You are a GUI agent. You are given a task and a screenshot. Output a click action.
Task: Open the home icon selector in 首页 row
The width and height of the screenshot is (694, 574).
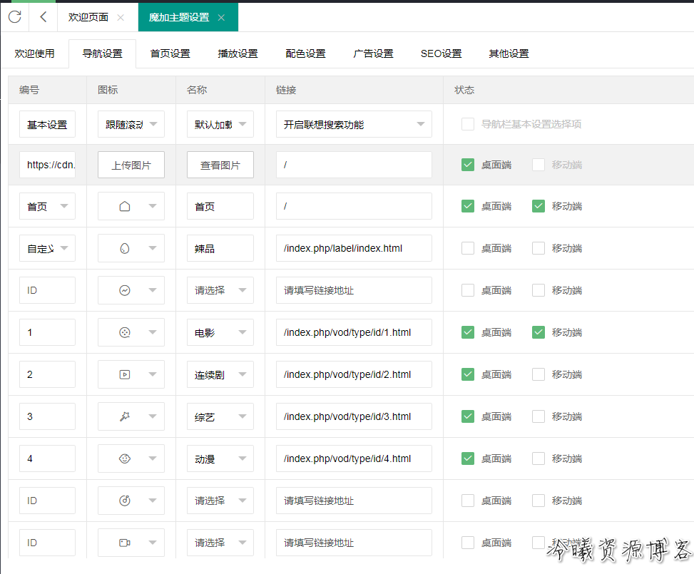tap(131, 206)
